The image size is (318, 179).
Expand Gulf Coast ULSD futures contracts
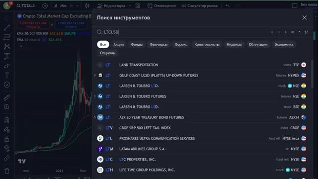pos(95,75)
